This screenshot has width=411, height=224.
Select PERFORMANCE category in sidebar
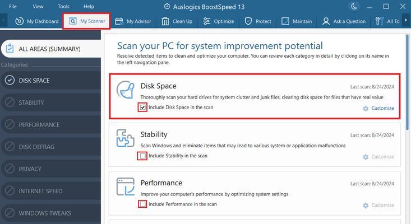point(51,124)
